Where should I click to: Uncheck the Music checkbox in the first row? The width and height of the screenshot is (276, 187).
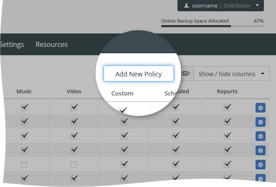pos(24,108)
